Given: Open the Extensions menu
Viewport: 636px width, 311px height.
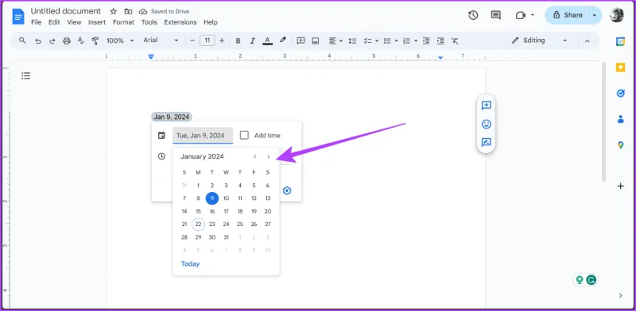Looking at the screenshot, I should 180,22.
